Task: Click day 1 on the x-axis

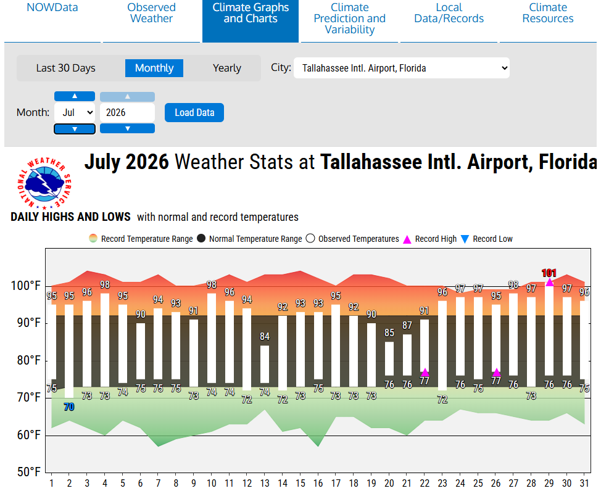Action: pyautogui.click(x=51, y=483)
